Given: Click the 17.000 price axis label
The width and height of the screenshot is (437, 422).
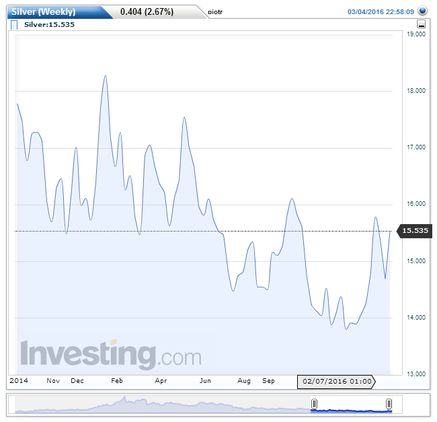Looking at the screenshot, I should [416, 147].
